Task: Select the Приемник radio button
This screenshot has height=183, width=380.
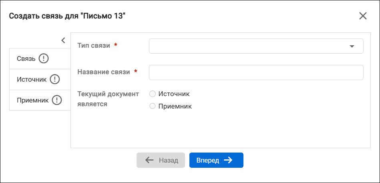Action: pos(153,106)
